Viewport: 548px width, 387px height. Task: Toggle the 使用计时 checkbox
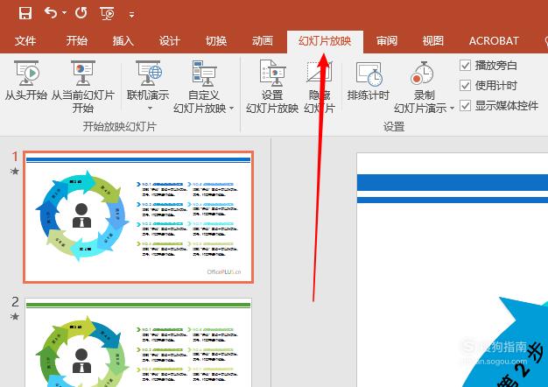(x=465, y=85)
